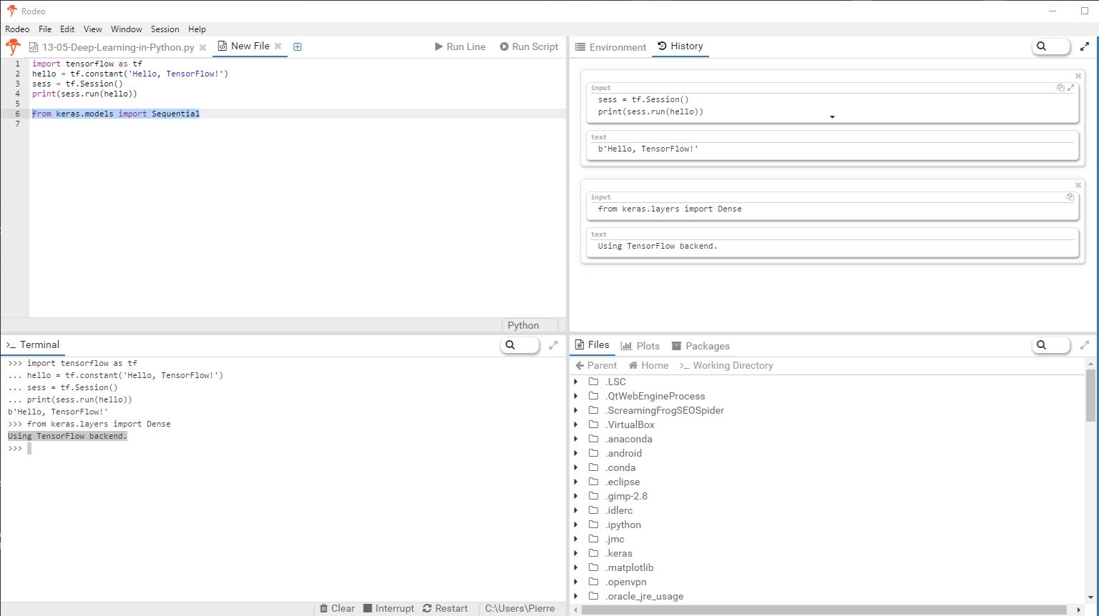Screen dimensions: 1099x616
Task: Click the .jmc folder icon
Action: click(593, 539)
